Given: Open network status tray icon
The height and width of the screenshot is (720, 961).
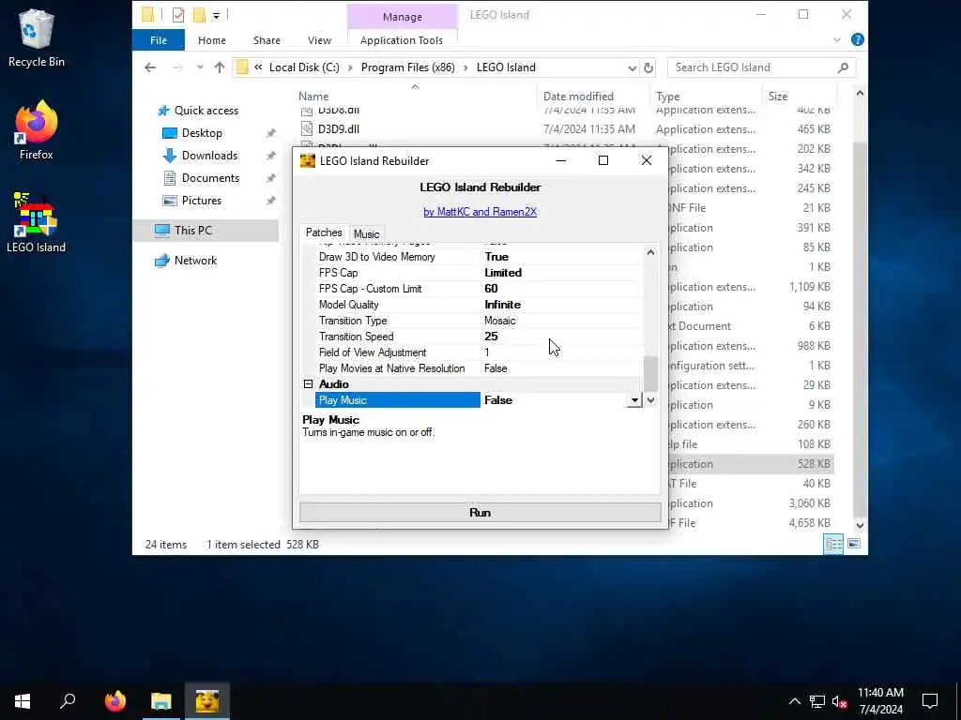Looking at the screenshot, I should (817, 701).
